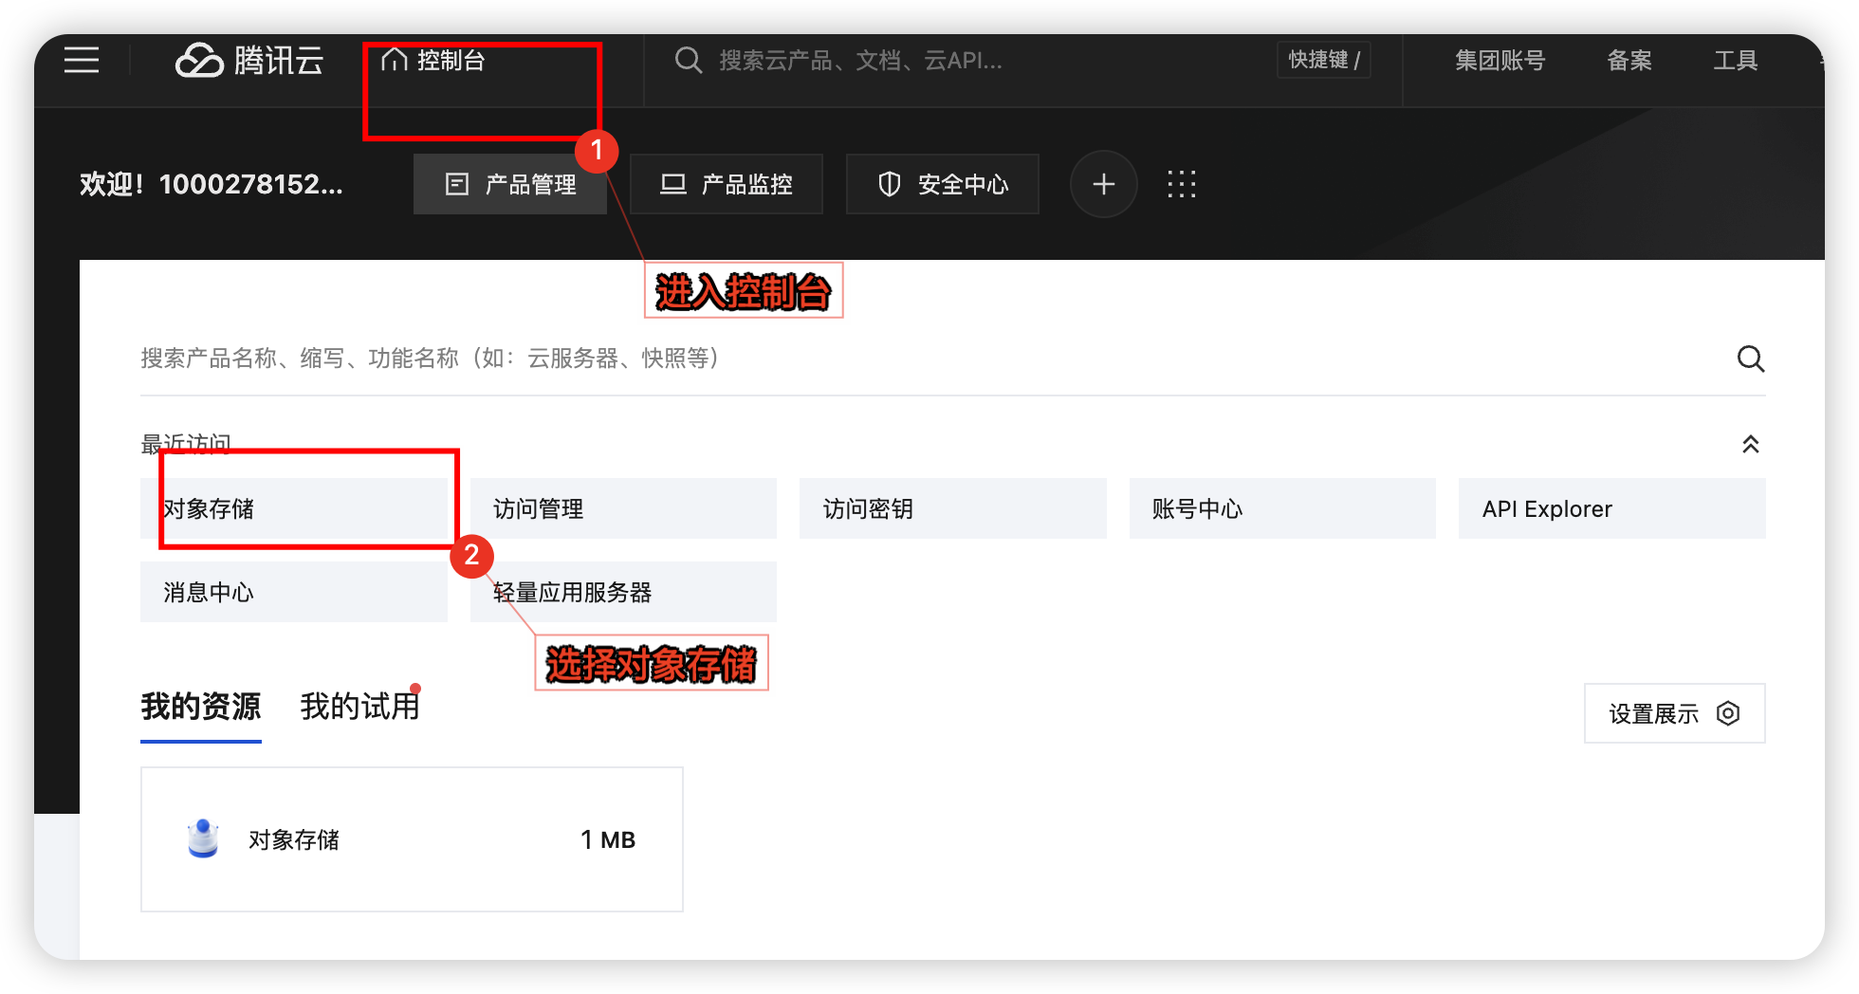The height and width of the screenshot is (994, 1859).
Task: Focus the product name search input
Action: 929,359
